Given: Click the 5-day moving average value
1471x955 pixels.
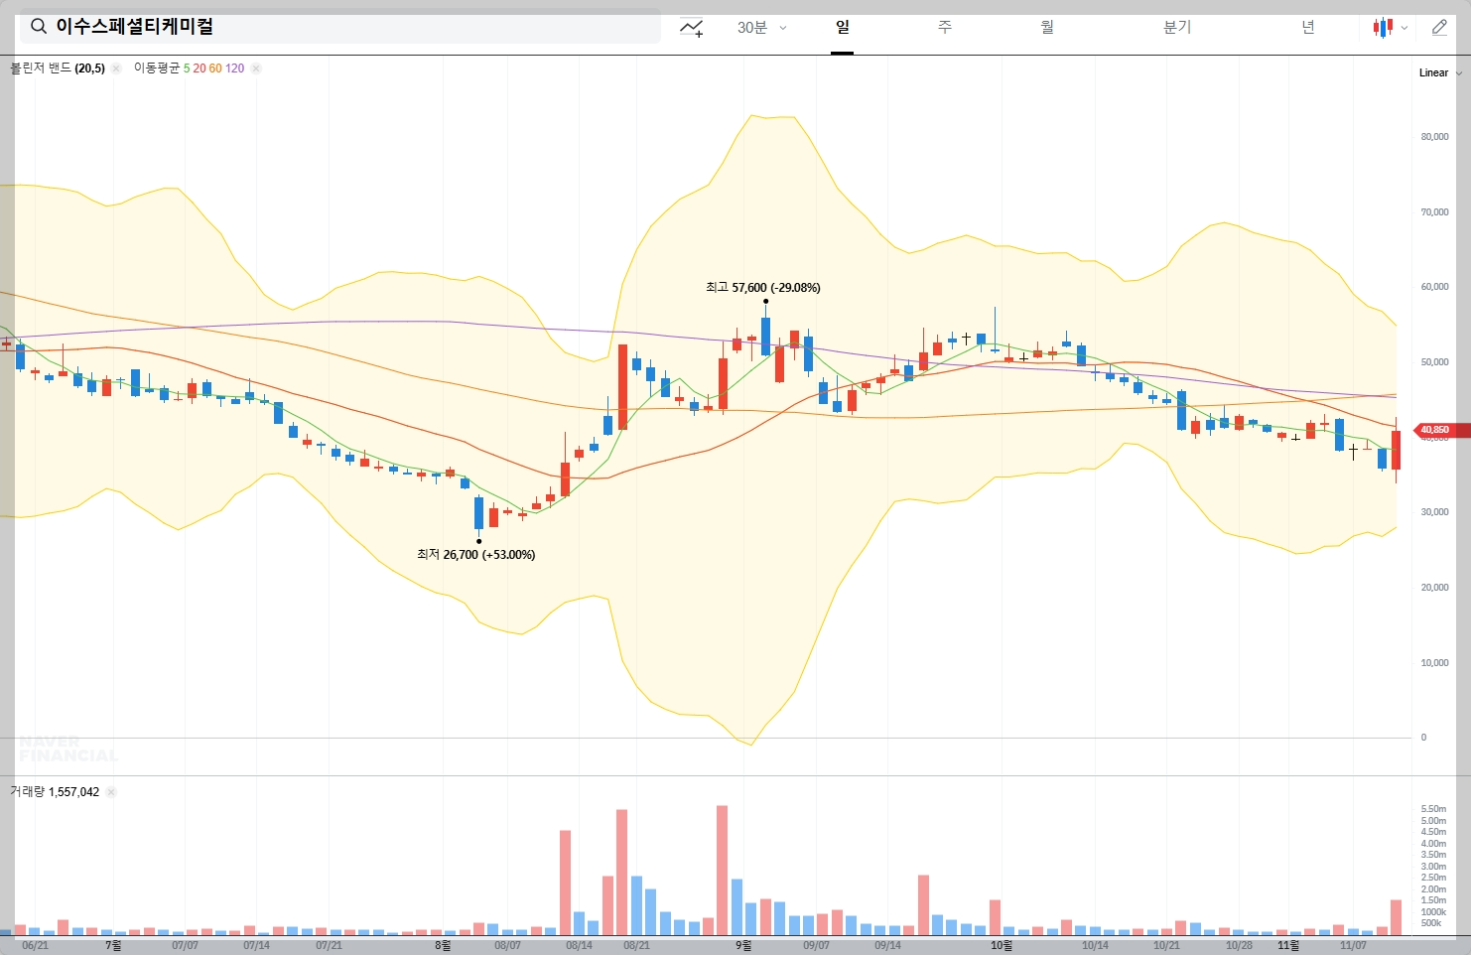Looking at the screenshot, I should [x=187, y=68].
